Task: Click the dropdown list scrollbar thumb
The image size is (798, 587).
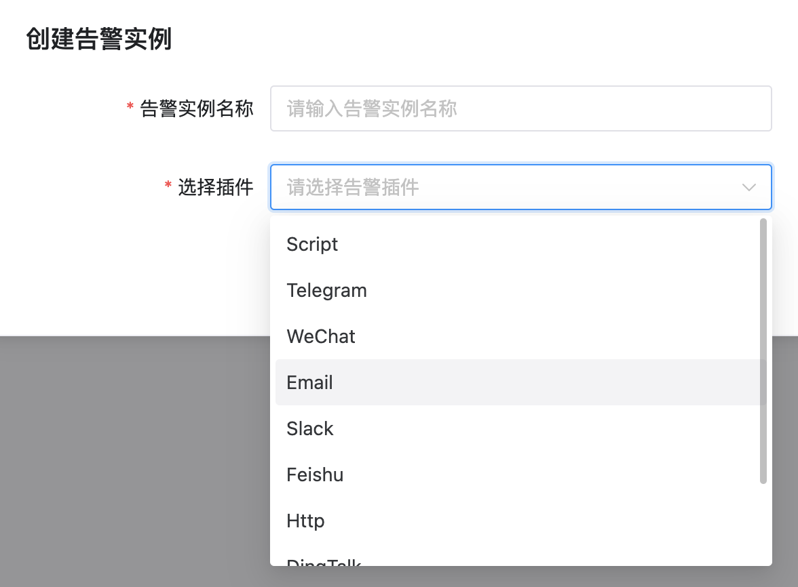Action: (763, 351)
